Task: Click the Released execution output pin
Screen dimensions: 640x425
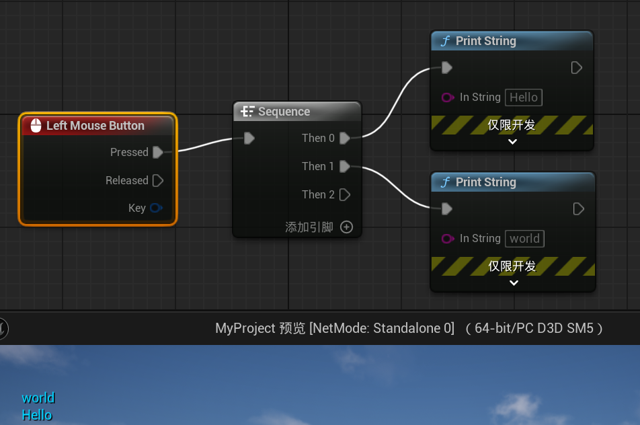Action: click(158, 181)
